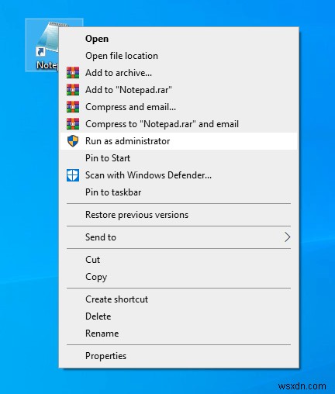Screen dimensions: 335x394
Task: Choose Scan with Windows Defender...
Action: point(178,175)
